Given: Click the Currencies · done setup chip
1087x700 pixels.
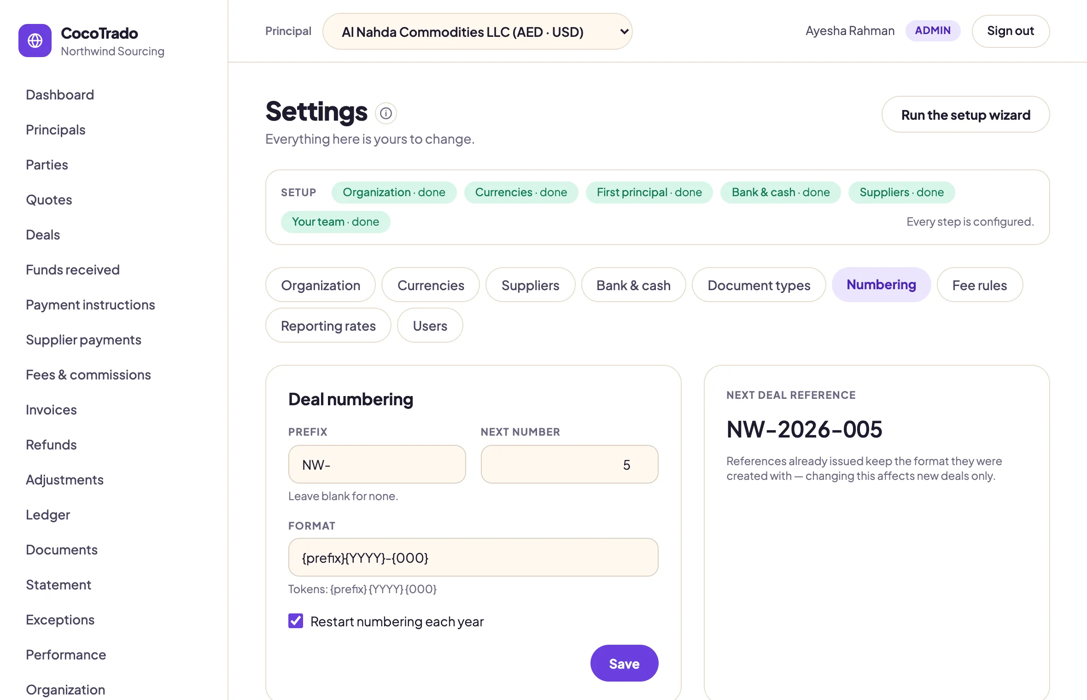Looking at the screenshot, I should [521, 192].
